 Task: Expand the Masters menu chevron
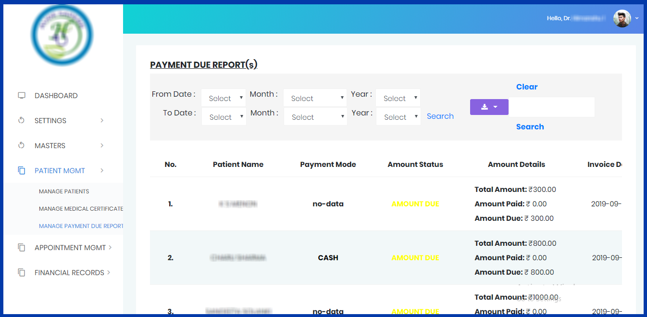point(102,145)
